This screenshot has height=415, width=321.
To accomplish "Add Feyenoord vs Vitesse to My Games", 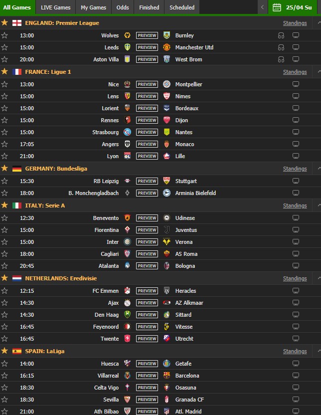I will click(x=4, y=327).
